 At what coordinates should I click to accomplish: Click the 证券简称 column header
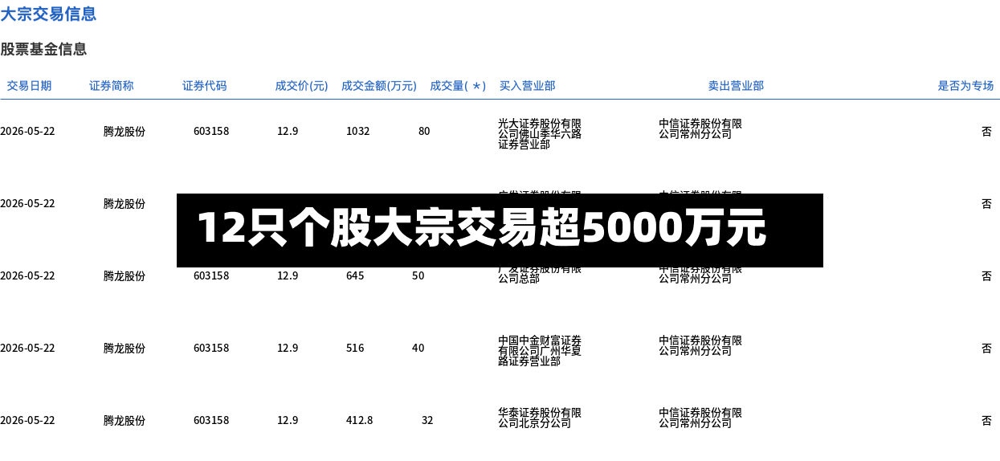111,86
